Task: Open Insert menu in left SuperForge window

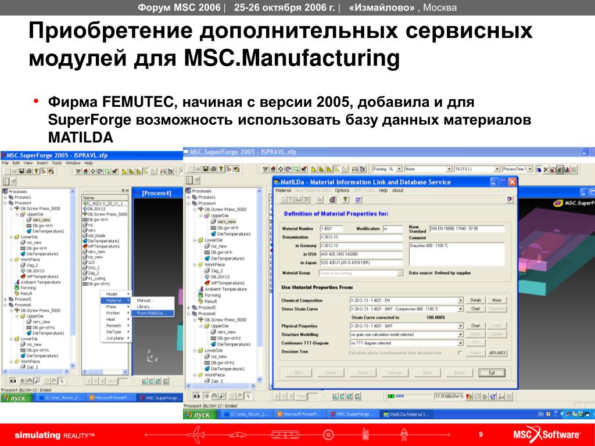Action: (x=42, y=163)
